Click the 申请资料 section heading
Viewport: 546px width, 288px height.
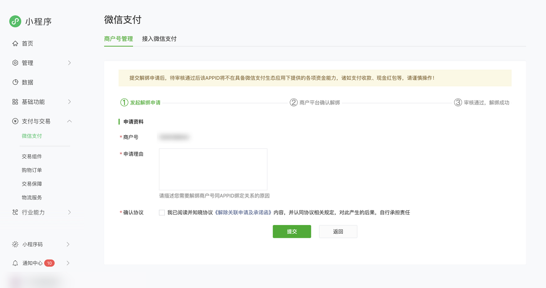(x=133, y=122)
